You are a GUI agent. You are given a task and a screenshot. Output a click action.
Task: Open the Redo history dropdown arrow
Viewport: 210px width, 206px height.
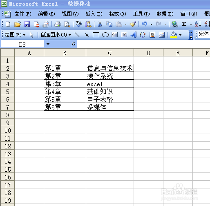(x=165, y=25)
